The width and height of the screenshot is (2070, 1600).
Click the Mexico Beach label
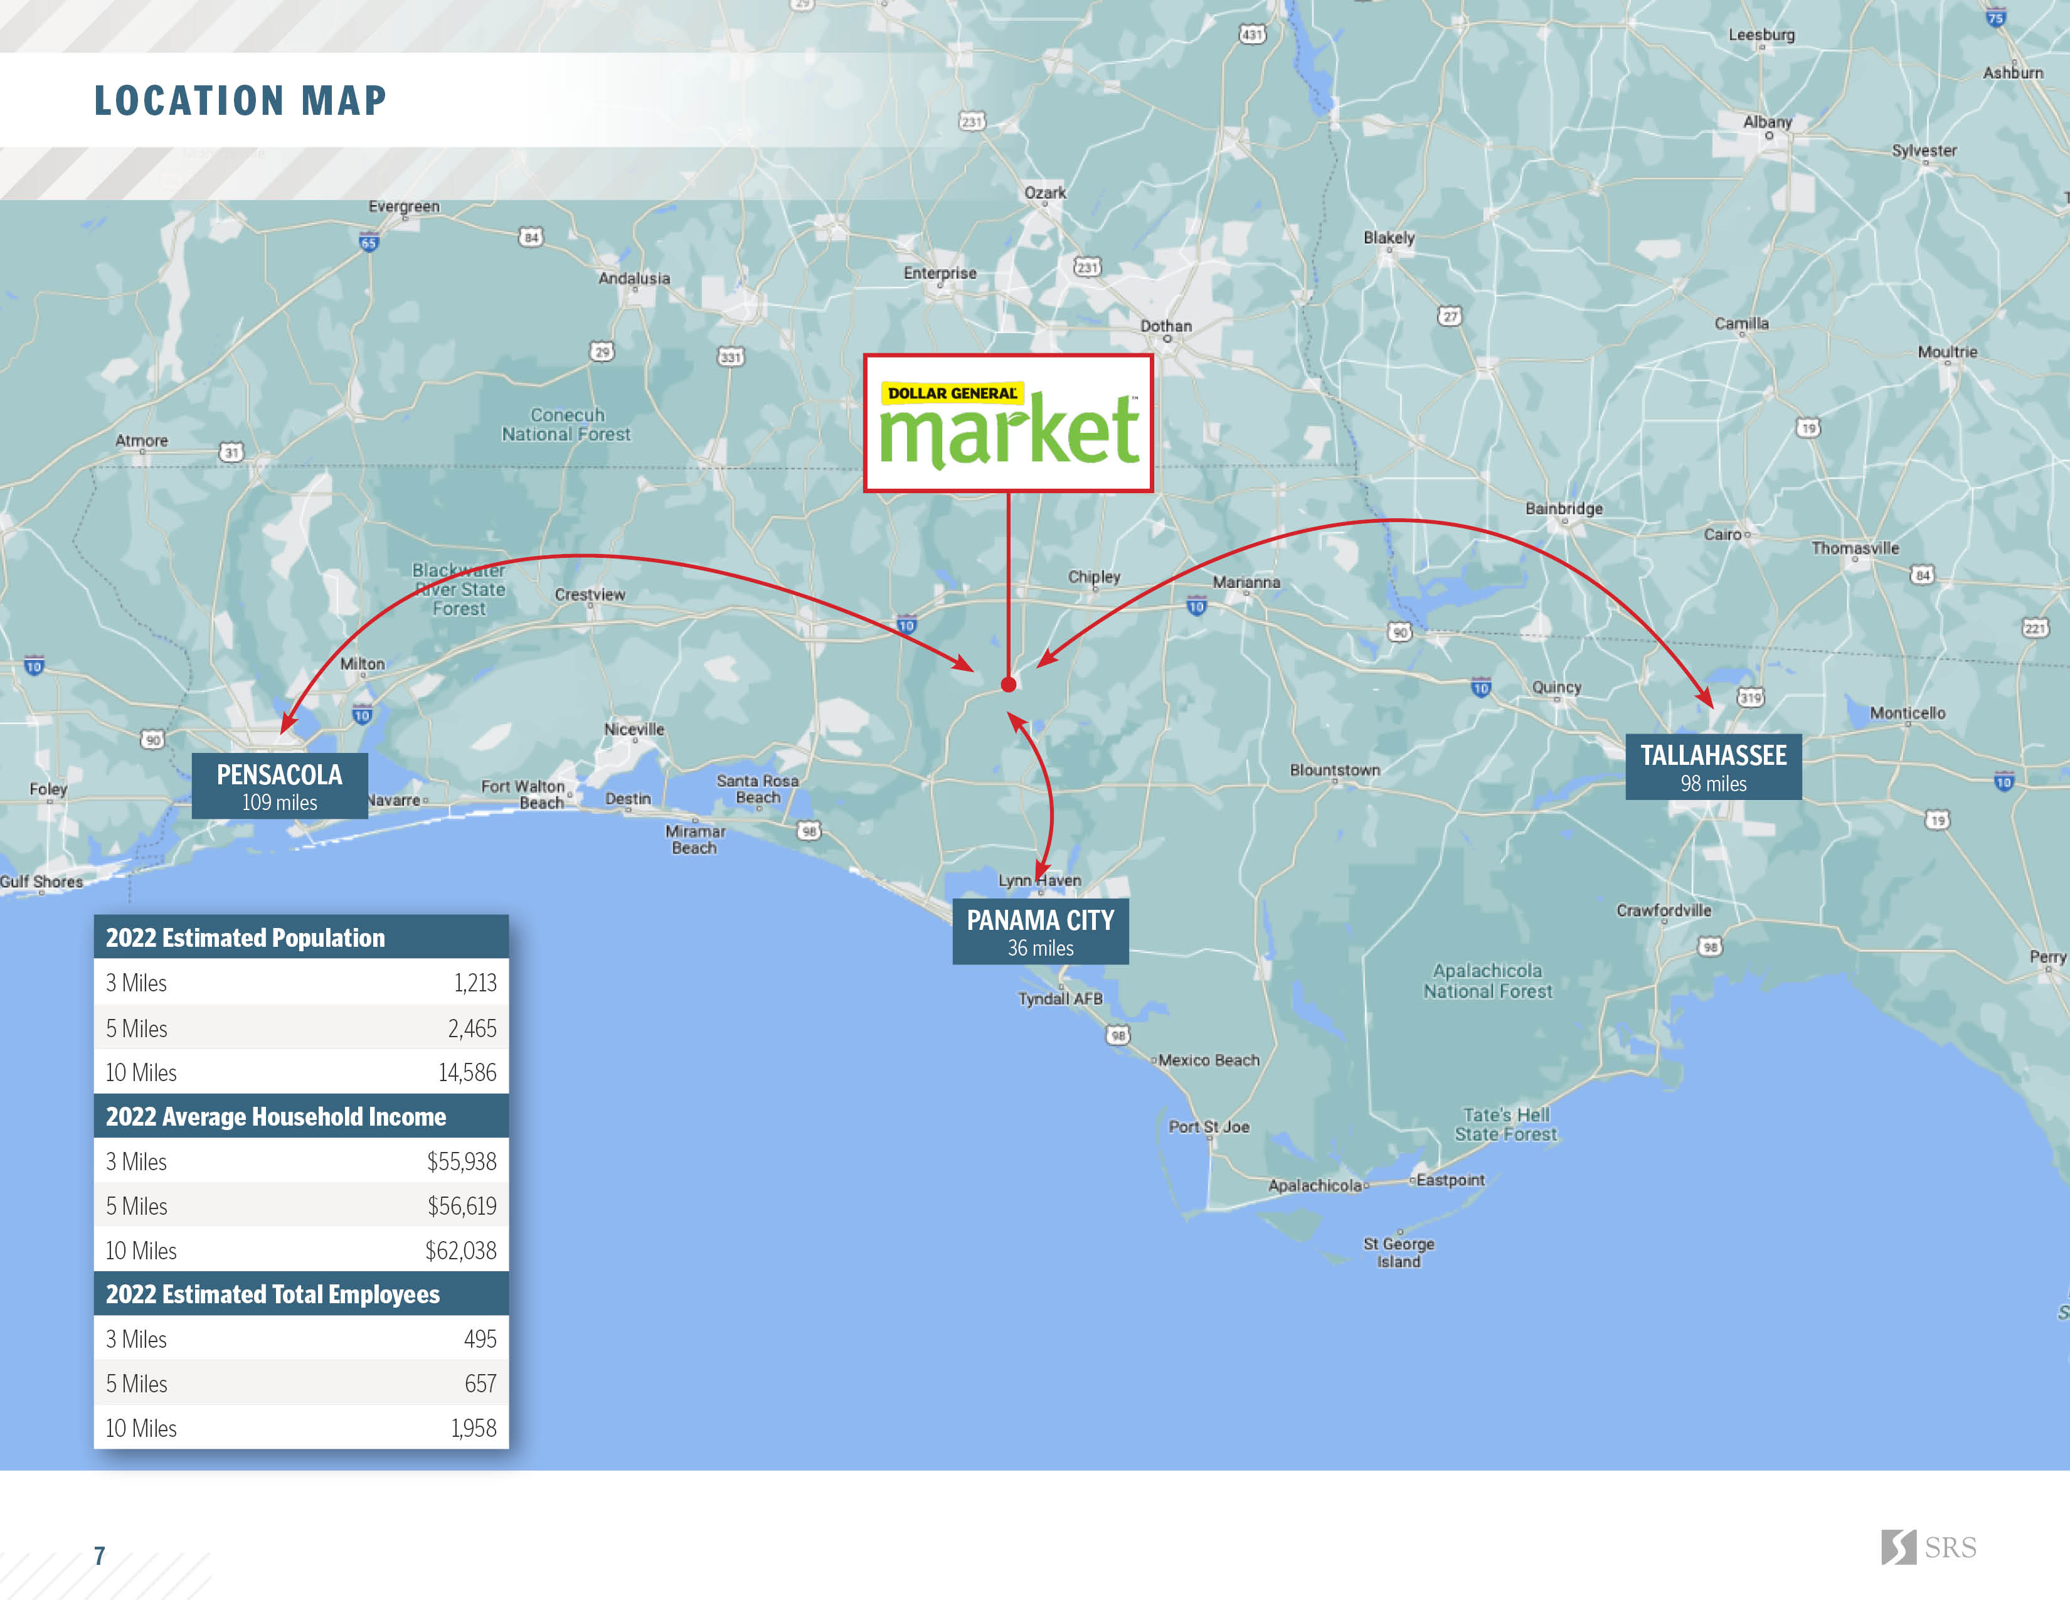(1209, 1060)
